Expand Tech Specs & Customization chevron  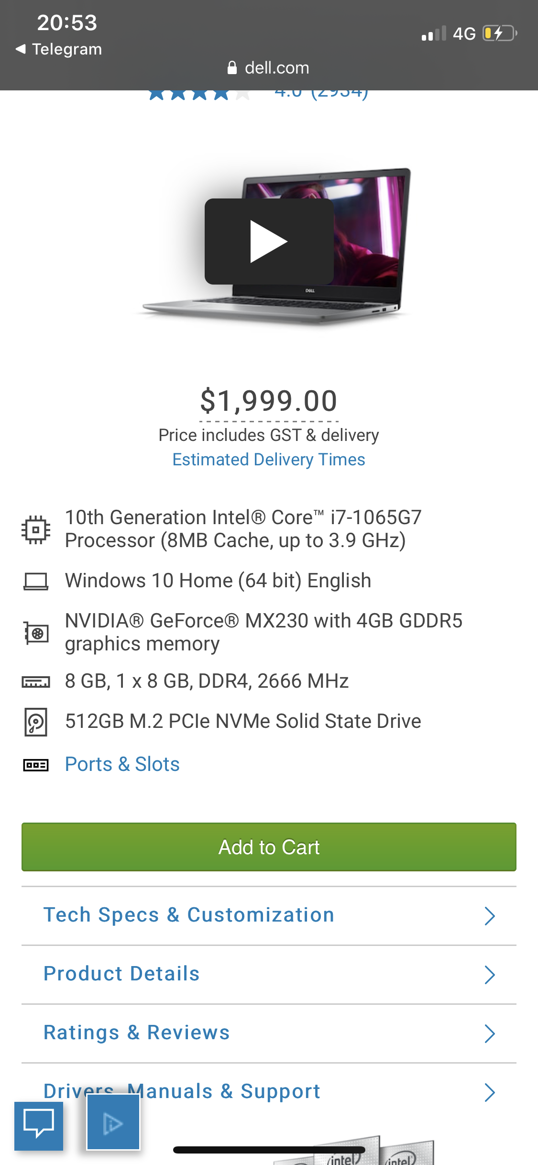click(x=489, y=916)
